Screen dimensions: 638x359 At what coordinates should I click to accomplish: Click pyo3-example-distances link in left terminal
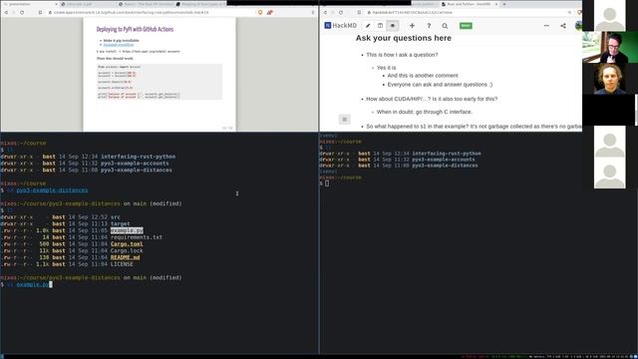[x=52, y=190]
